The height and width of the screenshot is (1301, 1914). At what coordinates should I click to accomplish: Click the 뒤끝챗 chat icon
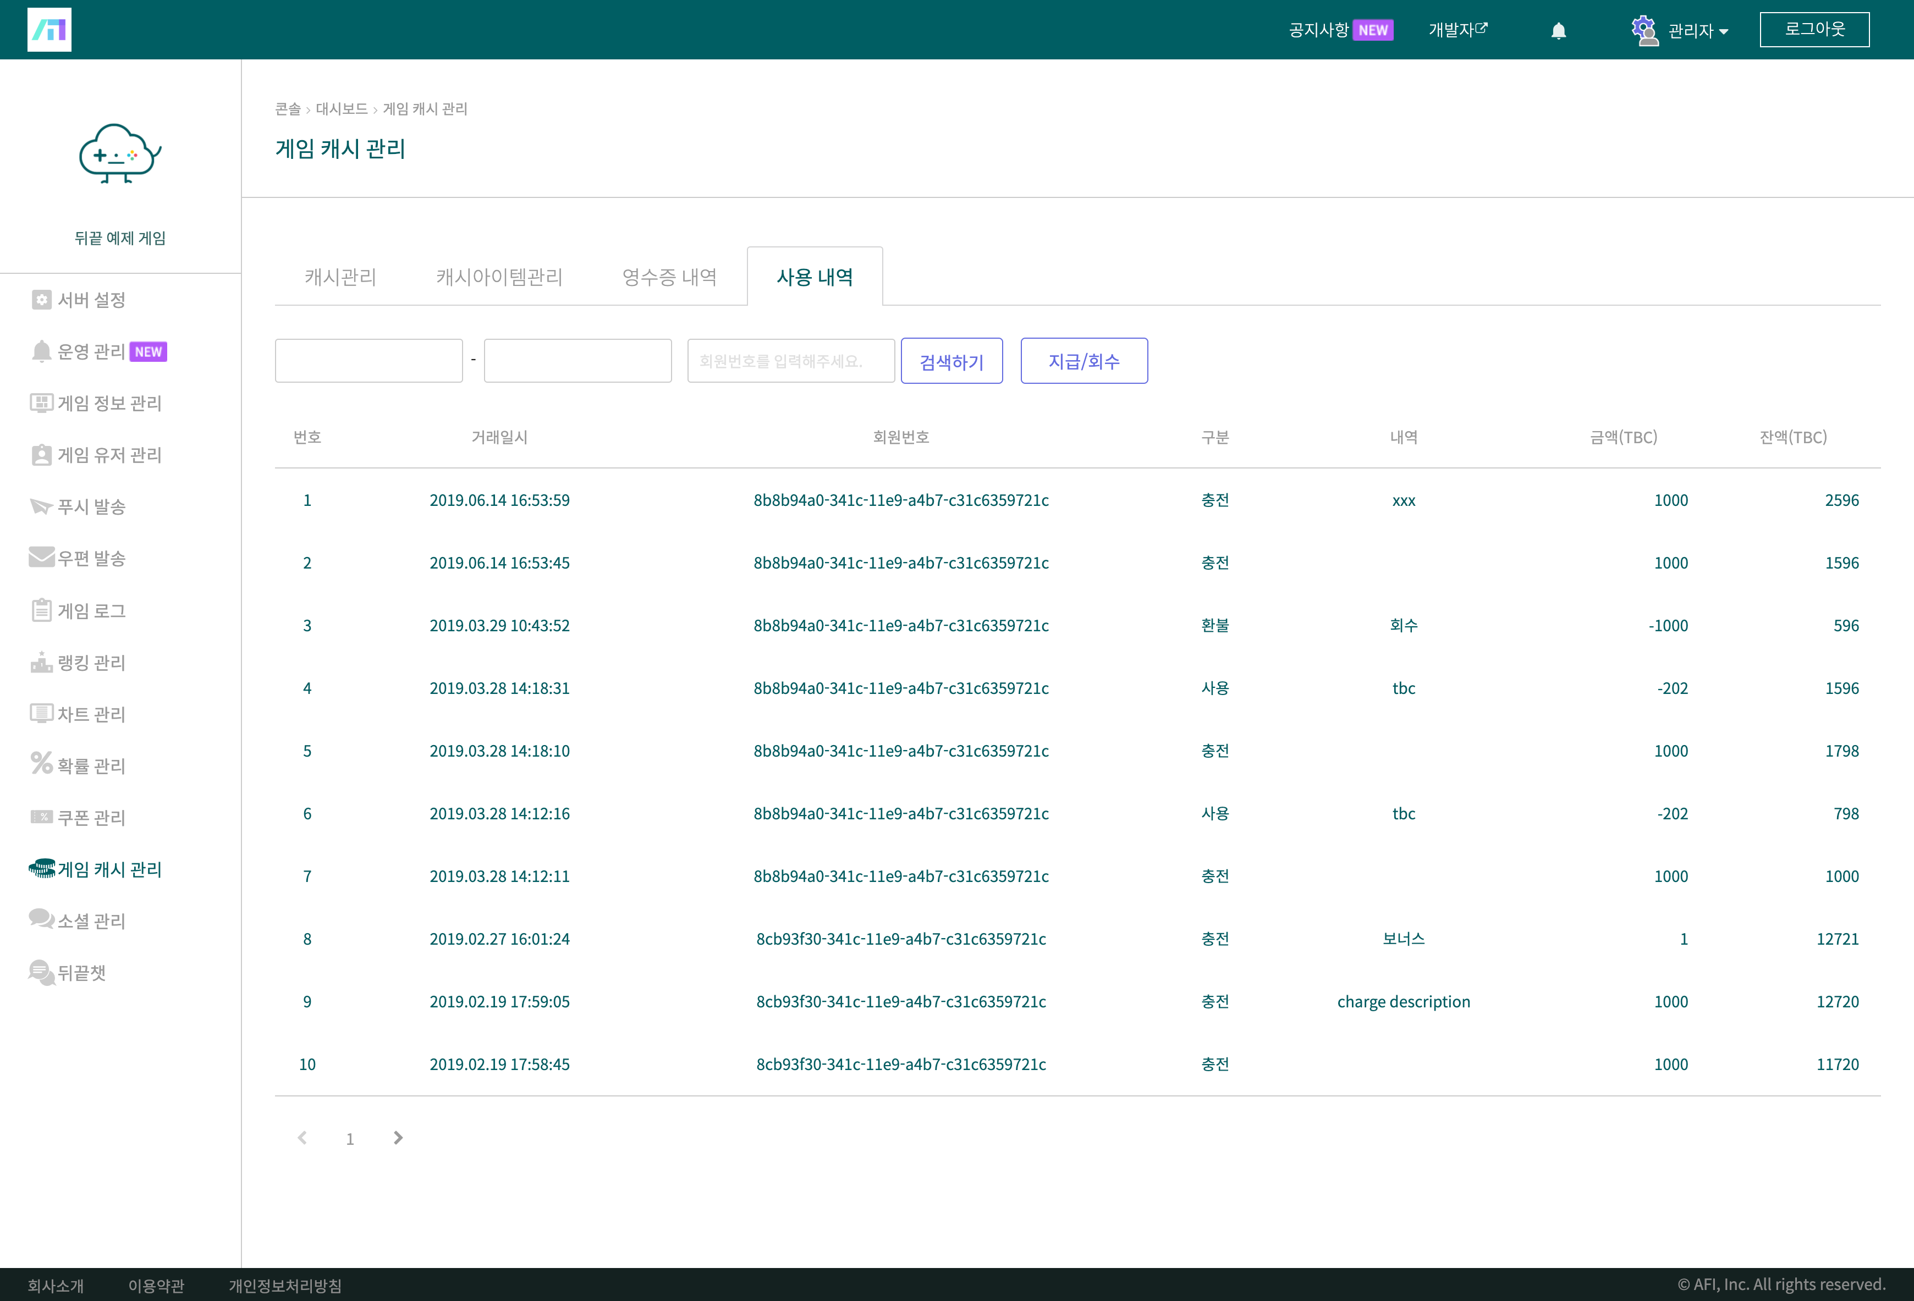[x=41, y=973]
